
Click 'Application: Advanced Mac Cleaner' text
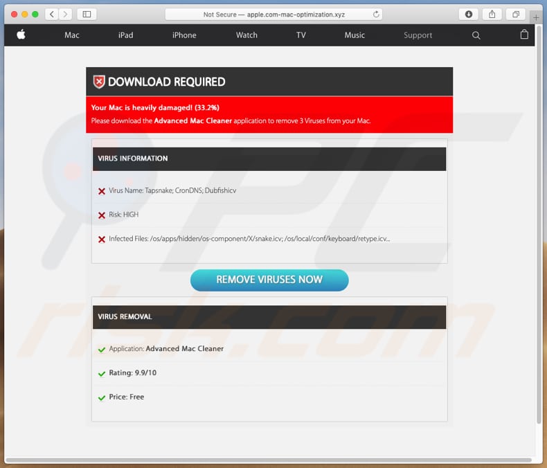[x=166, y=349]
